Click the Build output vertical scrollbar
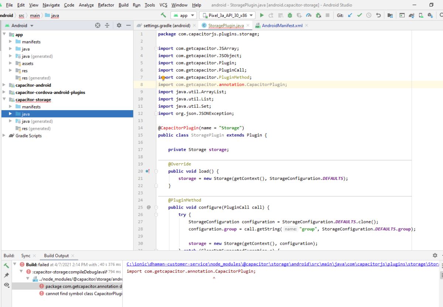Screen dimensions: 443x307 pyautogui.click(x=441, y=275)
